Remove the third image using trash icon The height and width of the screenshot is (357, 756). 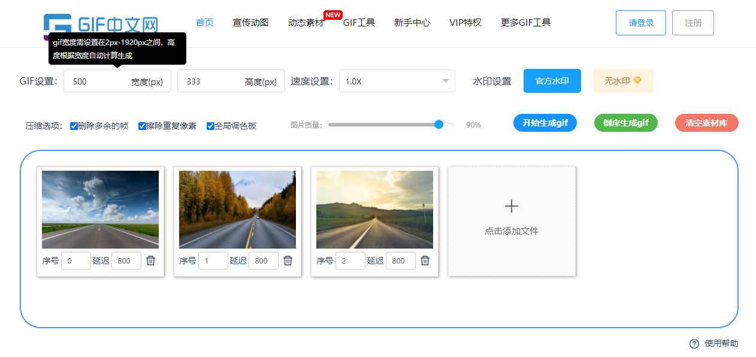[x=425, y=261]
